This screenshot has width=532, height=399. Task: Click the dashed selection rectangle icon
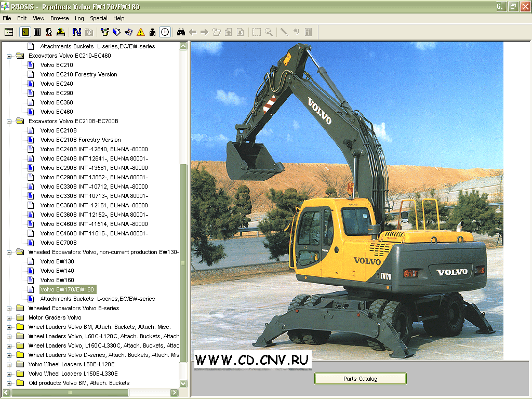[257, 32]
